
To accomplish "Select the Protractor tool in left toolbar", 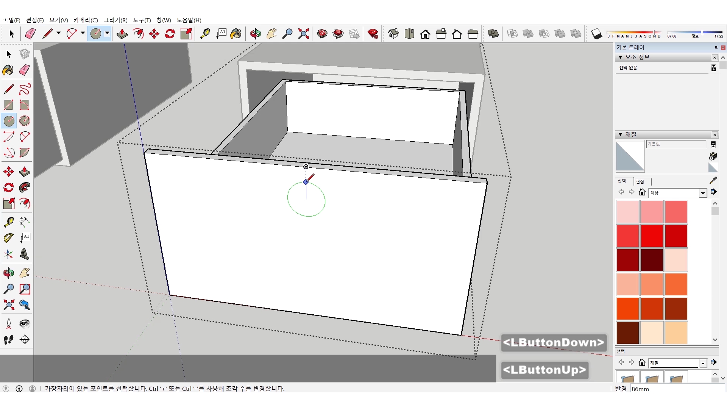I will (x=8, y=238).
